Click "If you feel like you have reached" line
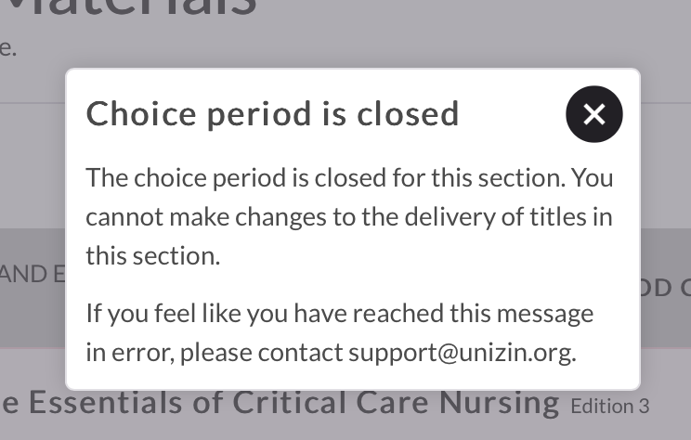Viewport: 691px width, 440px height. point(265,314)
